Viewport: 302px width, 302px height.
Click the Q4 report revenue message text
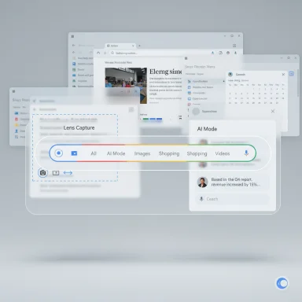pyautogui.click(x=235, y=182)
